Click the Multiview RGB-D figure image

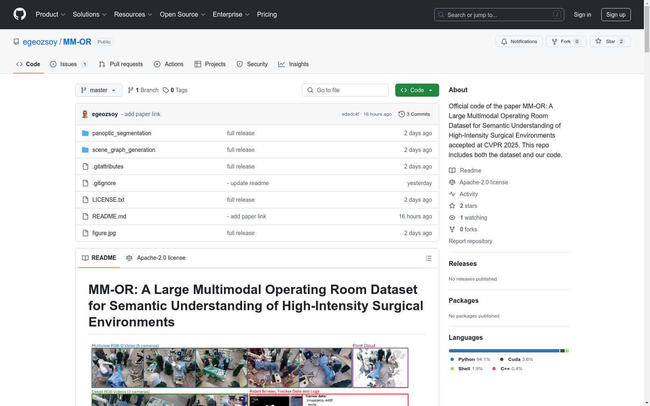[x=222, y=367]
